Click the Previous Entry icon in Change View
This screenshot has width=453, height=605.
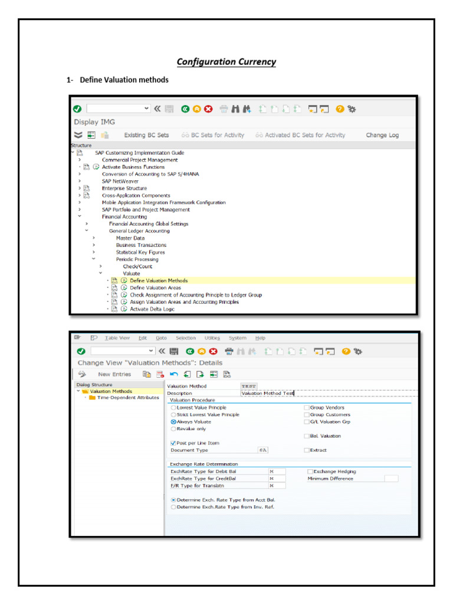tap(187, 374)
